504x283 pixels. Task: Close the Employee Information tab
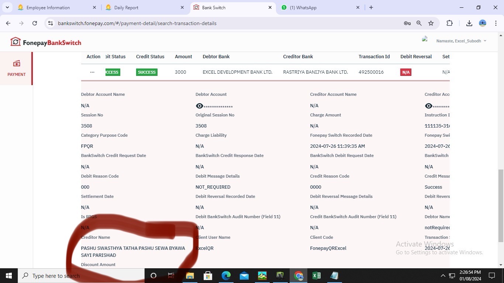[94, 7]
